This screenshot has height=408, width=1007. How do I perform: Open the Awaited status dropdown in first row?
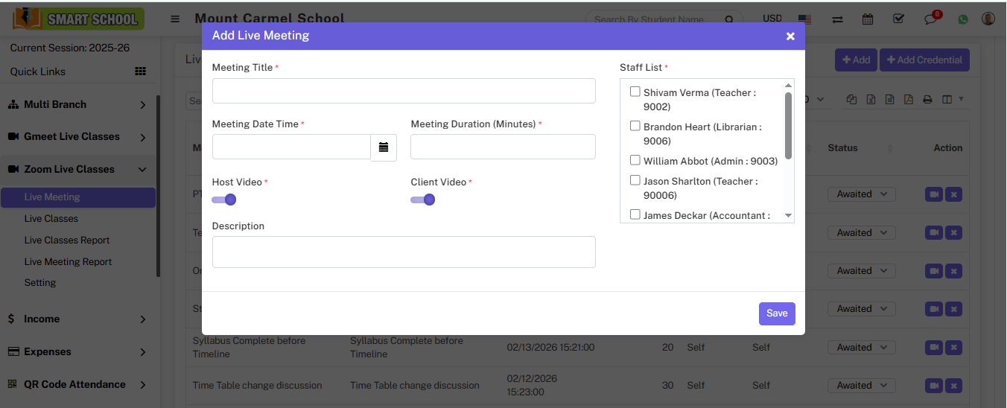pyautogui.click(x=861, y=194)
